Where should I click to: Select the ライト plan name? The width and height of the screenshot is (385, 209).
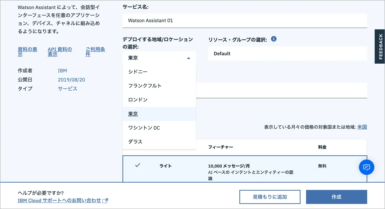tap(166, 166)
